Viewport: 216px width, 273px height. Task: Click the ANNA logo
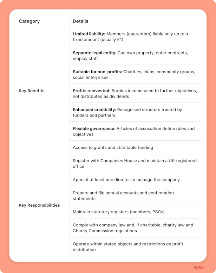pyautogui.click(x=198, y=267)
